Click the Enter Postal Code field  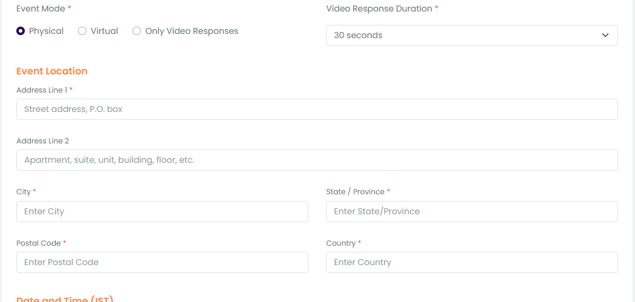[x=162, y=262]
